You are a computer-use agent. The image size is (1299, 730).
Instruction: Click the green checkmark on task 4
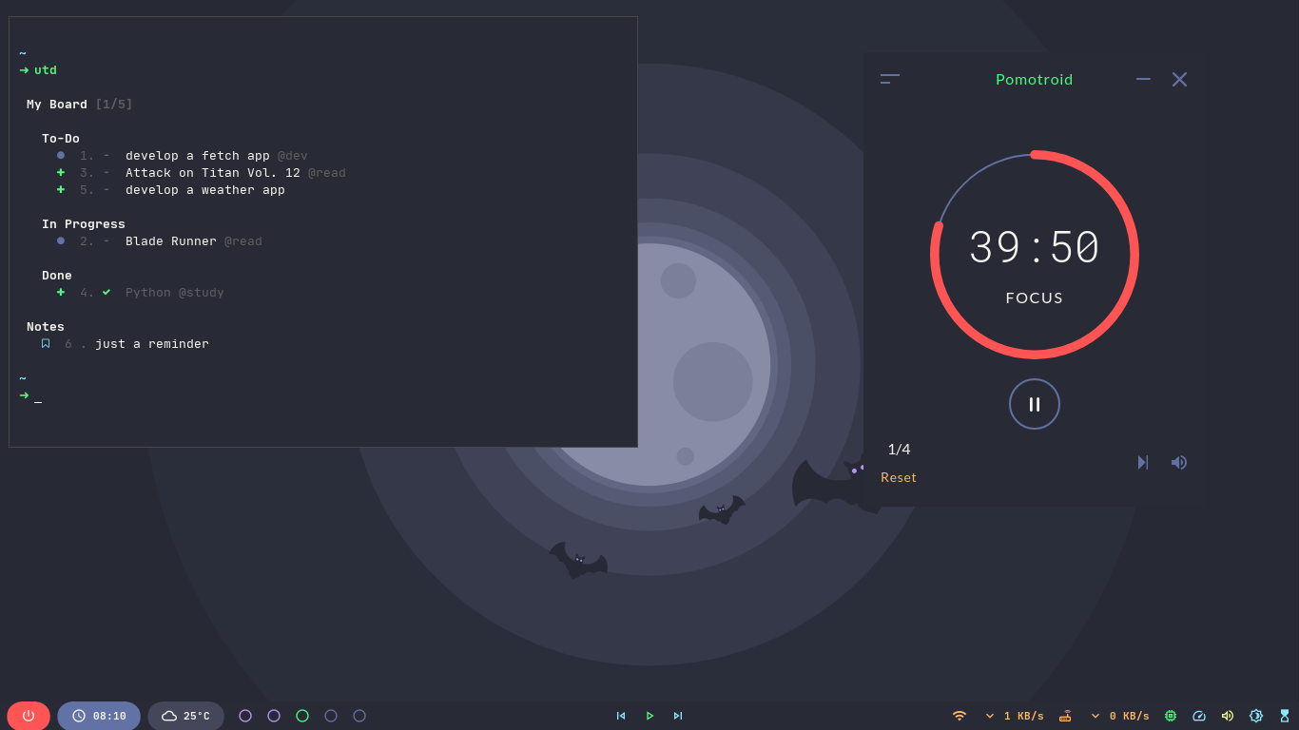coord(107,292)
